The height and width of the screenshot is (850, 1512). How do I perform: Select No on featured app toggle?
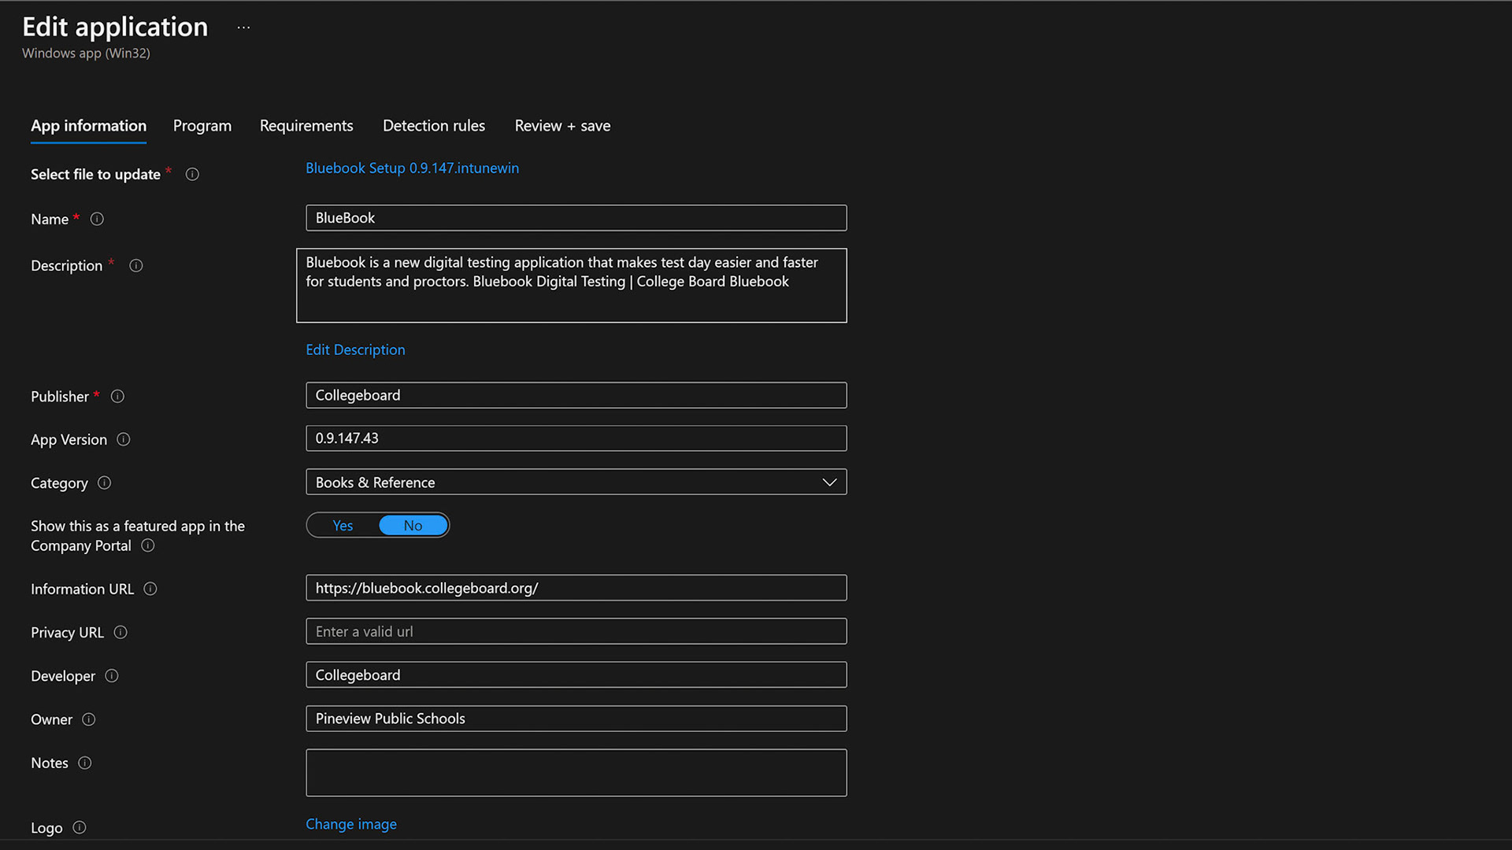pyautogui.click(x=413, y=526)
